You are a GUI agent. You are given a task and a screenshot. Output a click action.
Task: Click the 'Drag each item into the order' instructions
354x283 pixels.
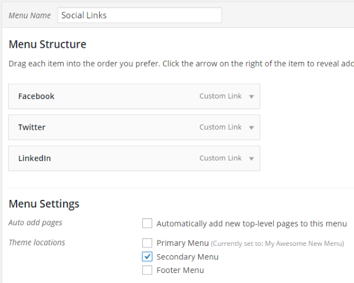[x=181, y=64]
